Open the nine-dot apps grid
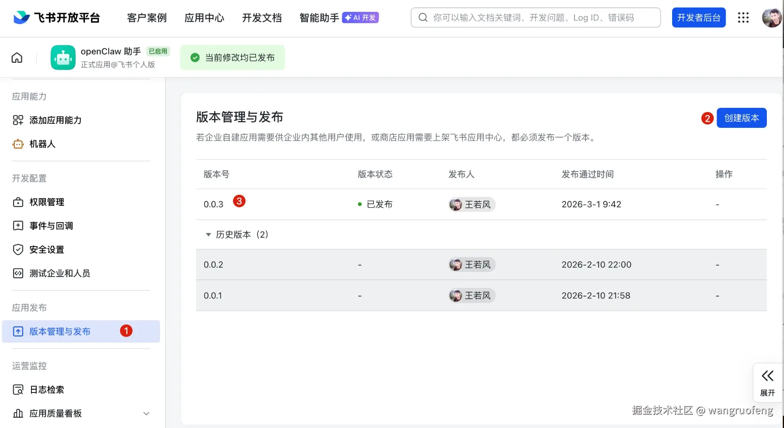Image resolution: width=784 pixels, height=428 pixels. (x=743, y=18)
